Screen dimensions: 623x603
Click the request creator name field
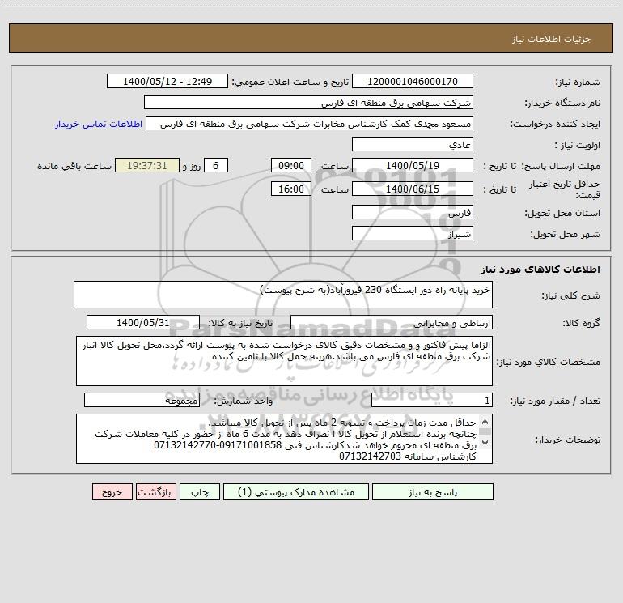[x=310, y=123]
